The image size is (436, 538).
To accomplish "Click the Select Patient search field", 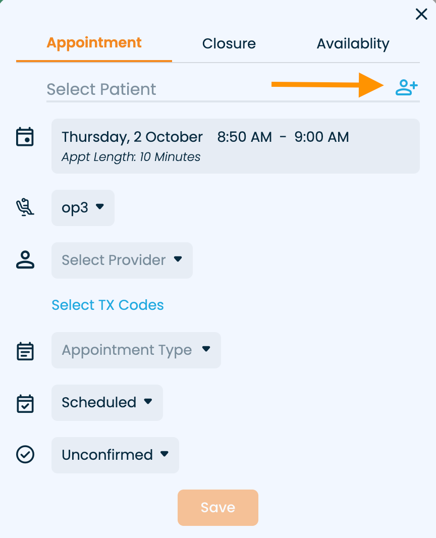I will tap(212, 89).
